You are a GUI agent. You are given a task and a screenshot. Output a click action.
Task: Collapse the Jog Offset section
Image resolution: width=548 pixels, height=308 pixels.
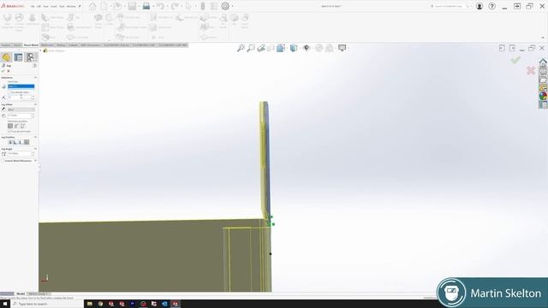35,104
